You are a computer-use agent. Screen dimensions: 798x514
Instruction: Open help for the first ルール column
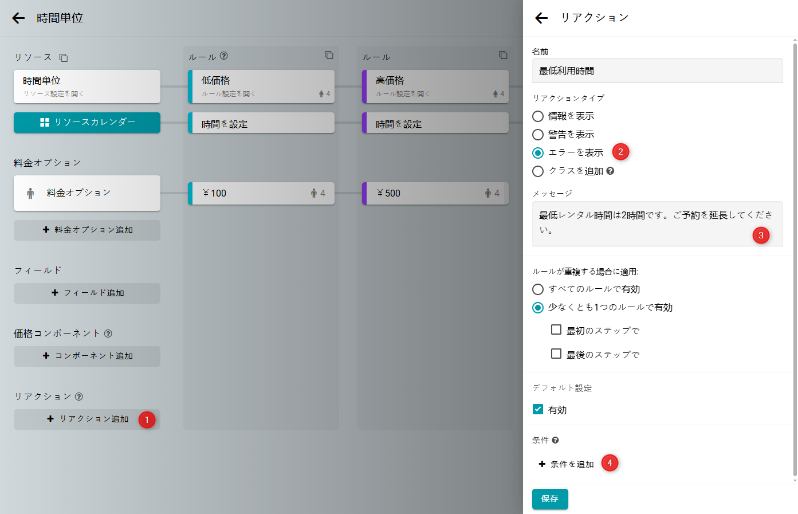point(224,56)
